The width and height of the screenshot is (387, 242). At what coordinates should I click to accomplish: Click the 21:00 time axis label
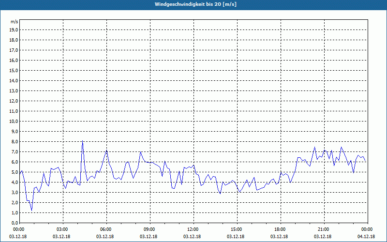click(x=324, y=229)
